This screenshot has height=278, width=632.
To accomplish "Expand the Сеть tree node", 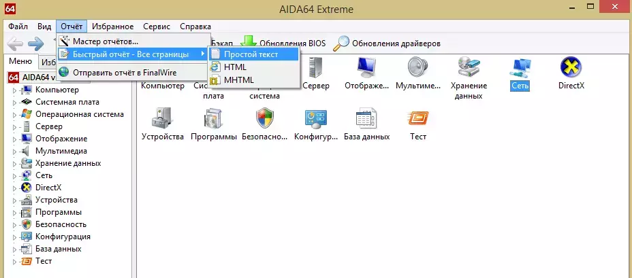I will (14, 176).
